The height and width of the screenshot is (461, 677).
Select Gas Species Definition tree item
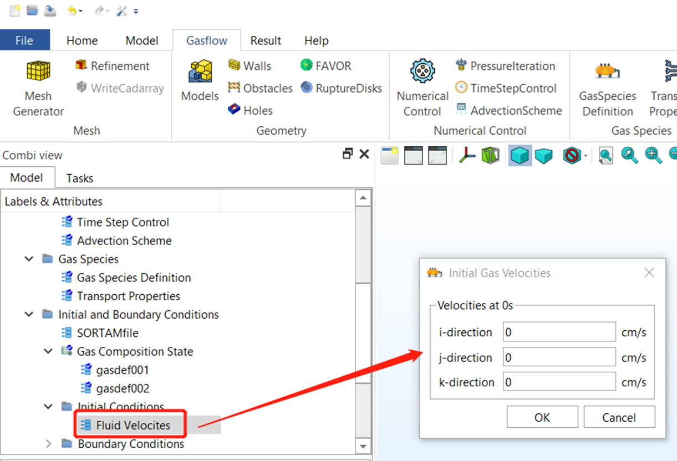click(x=134, y=278)
